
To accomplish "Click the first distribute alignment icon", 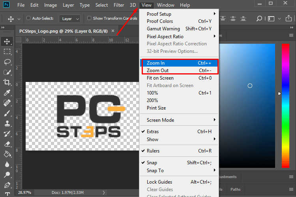I will click(223, 19).
